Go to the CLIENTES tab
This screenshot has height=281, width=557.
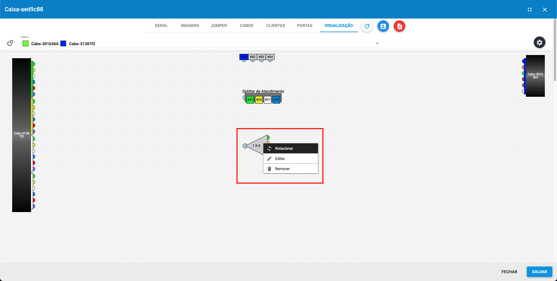point(276,25)
